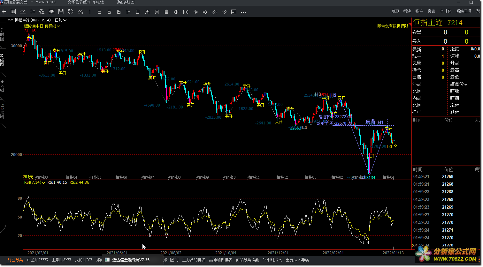The height and width of the screenshot is (267, 483).
Task: Switch to the K线图 side tab
Action: (x=2, y=60)
